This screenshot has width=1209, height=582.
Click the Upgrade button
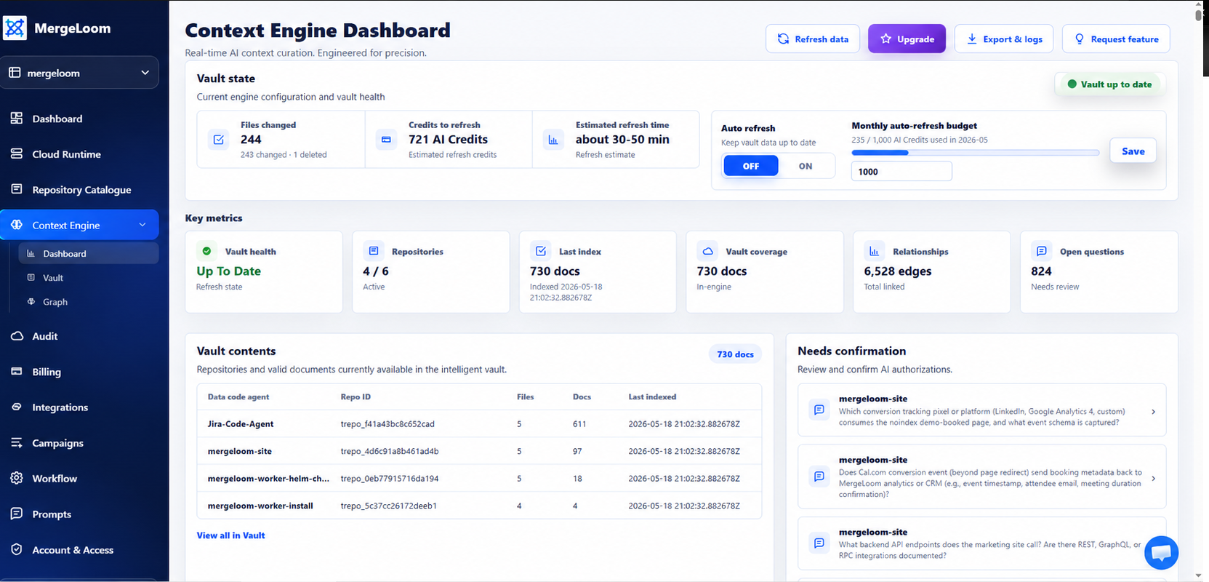point(907,39)
